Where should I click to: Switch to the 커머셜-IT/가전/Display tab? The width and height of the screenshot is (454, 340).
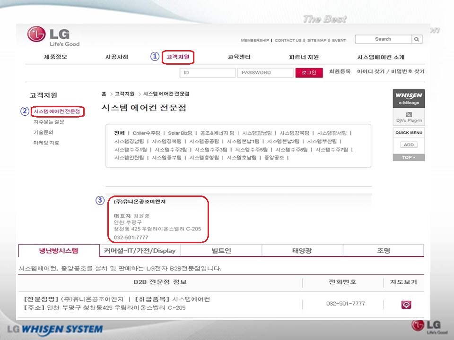click(140, 251)
